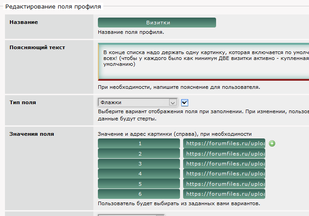Viewport: 309px width, 216px height.
Task: Click image URL field in row 3
Action: [224, 164]
